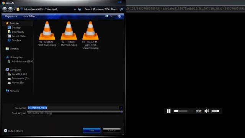This screenshot has height=138, width=245.
Task: Click the folder icon in the address bar
Action: [18, 9]
